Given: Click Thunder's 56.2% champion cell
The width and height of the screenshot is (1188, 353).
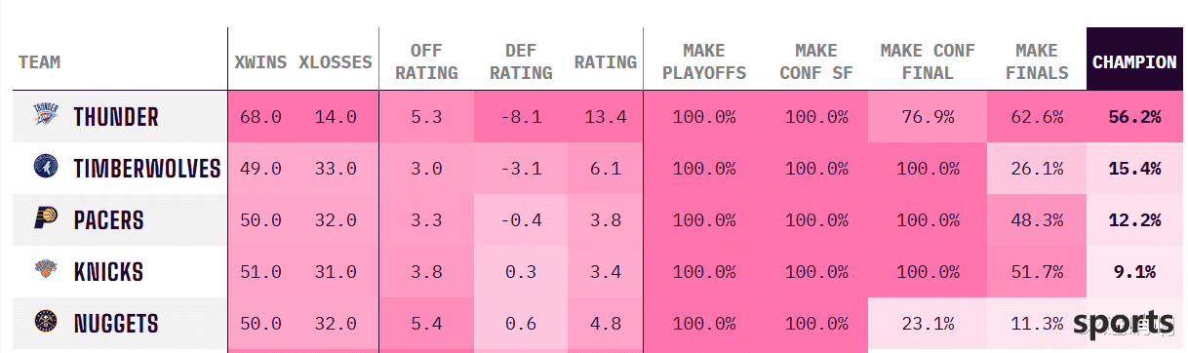Looking at the screenshot, I should coord(1134,117).
